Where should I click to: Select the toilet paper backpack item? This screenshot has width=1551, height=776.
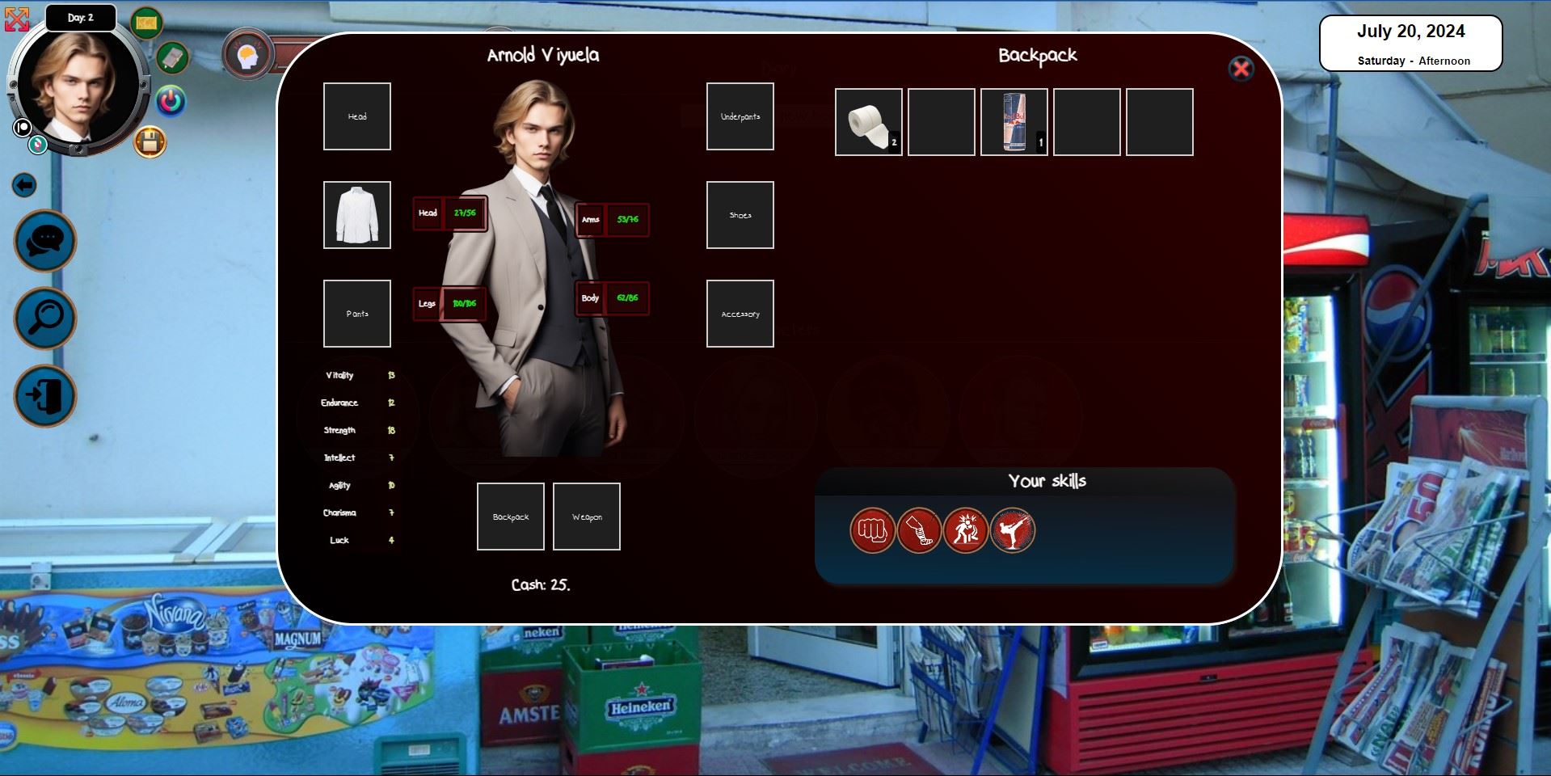click(x=868, y=122)
